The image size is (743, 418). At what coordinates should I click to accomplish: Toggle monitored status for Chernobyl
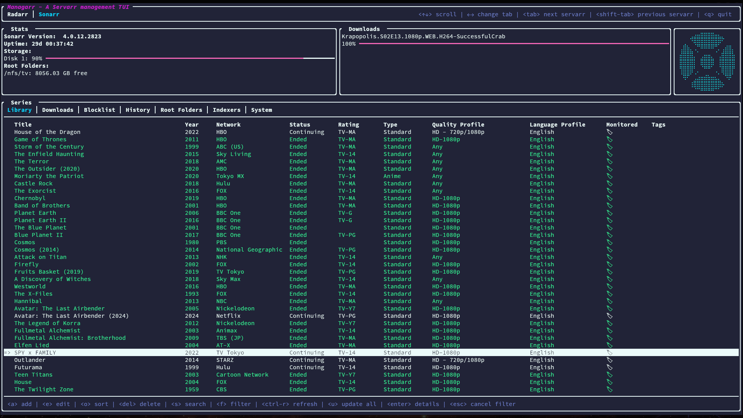(x=609, y=198)
